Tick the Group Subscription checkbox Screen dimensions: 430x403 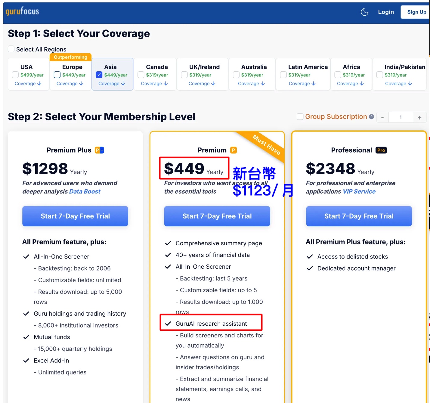point(300,116)
